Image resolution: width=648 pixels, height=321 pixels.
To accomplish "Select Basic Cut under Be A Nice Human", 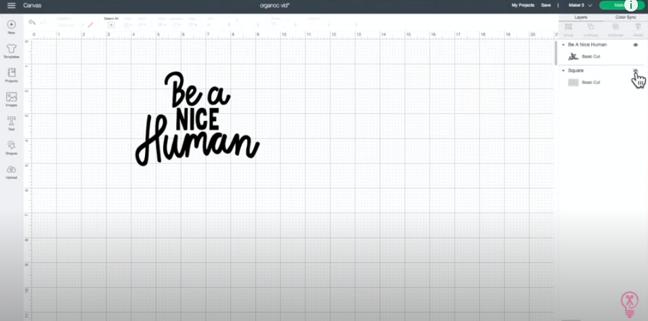I will click(590, 57).
